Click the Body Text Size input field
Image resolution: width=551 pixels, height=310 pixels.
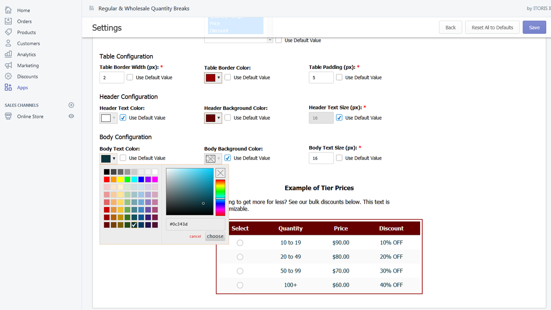click(321, 158)
